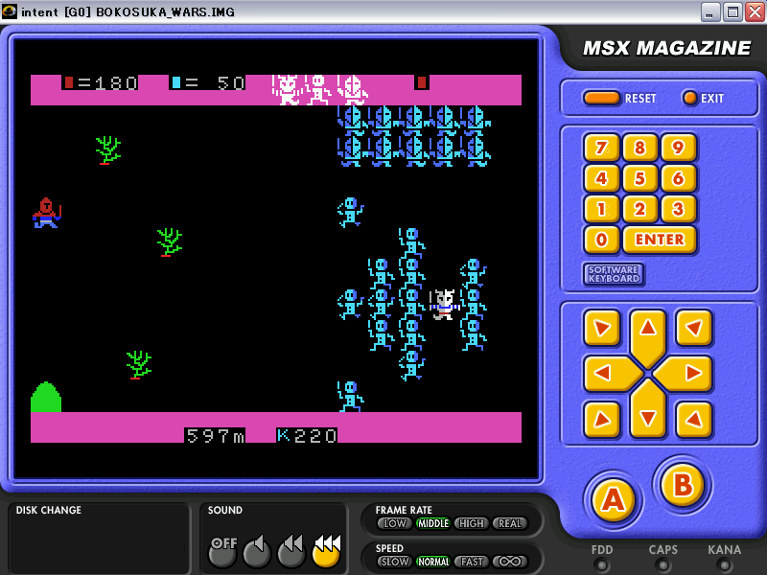Click the KANA indicator light
The height and width of the screenshot is (575, 767).
725,565
